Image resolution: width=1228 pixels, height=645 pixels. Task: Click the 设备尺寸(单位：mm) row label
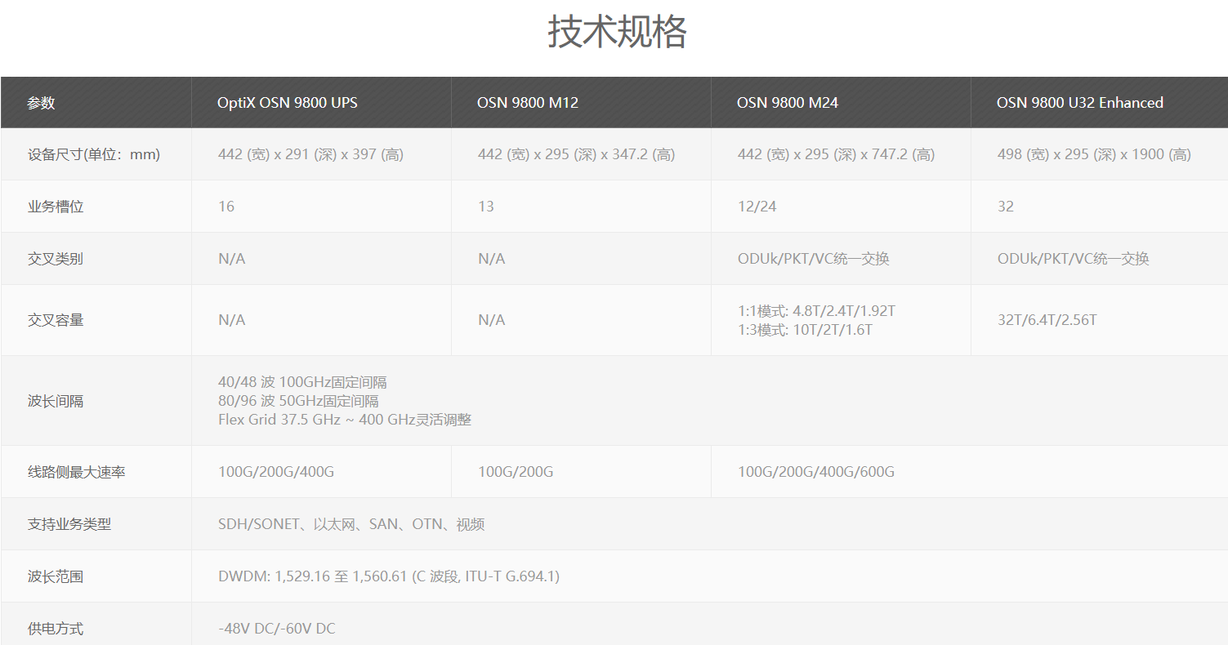[x=94, y=154]
